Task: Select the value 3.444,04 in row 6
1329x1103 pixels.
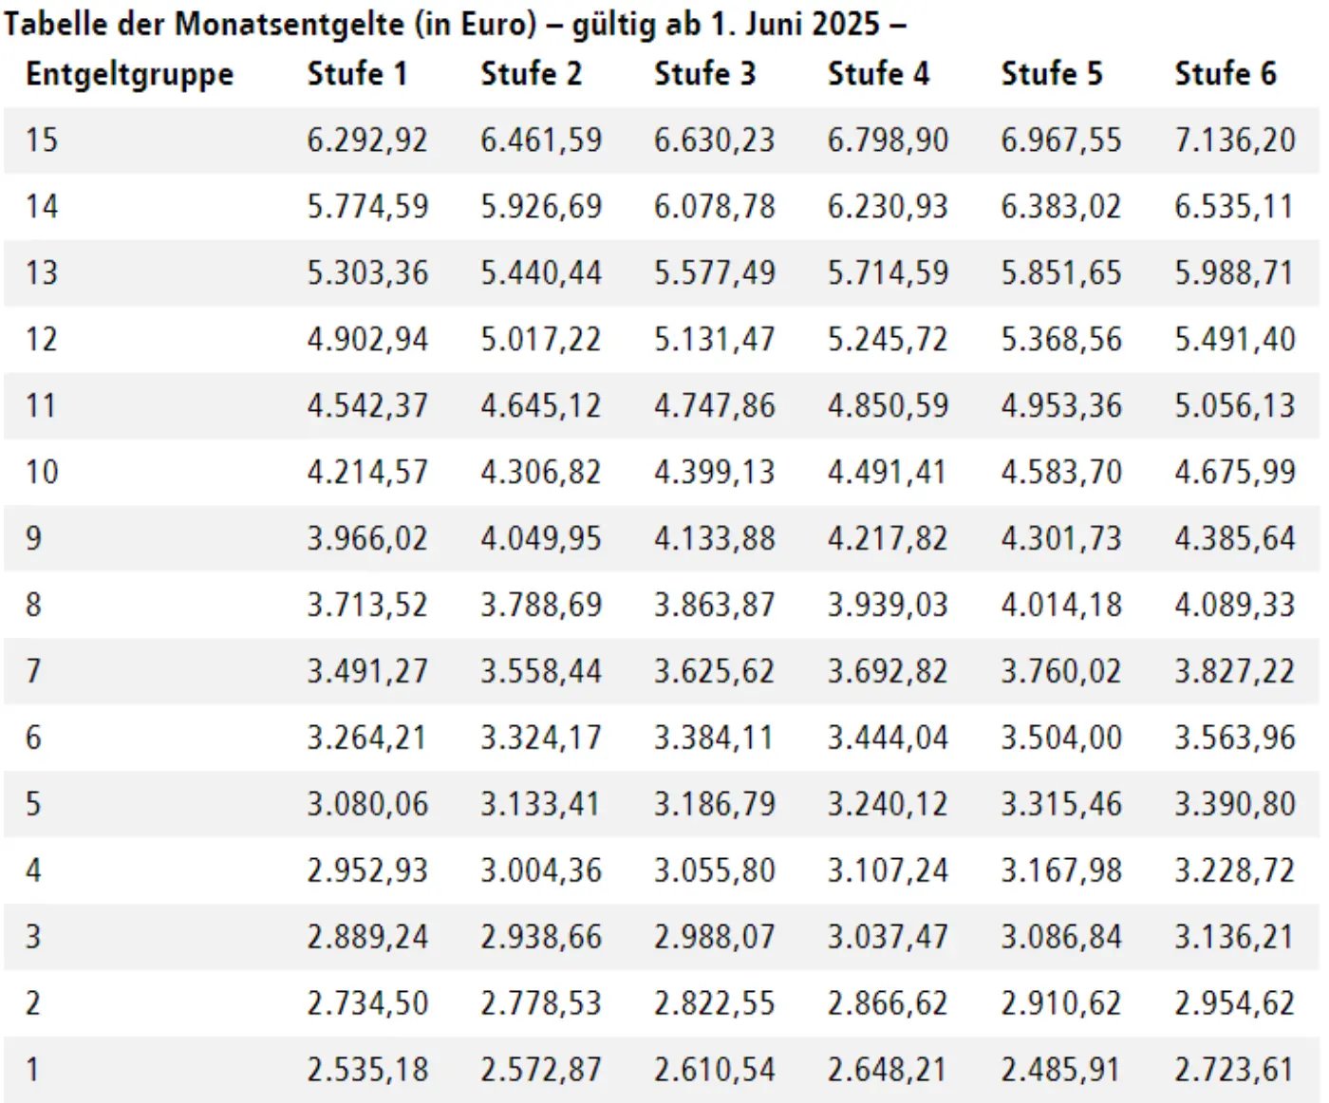Action: tap(888, 738)
